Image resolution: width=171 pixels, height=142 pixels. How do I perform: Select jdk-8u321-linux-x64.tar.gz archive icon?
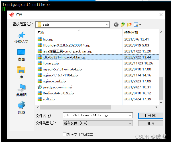tap(40, 57)
